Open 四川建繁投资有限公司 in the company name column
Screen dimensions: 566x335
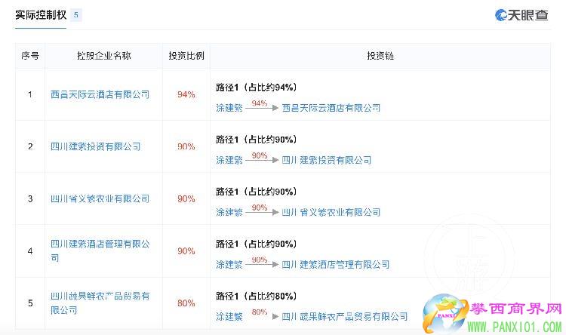coord(95,146)
